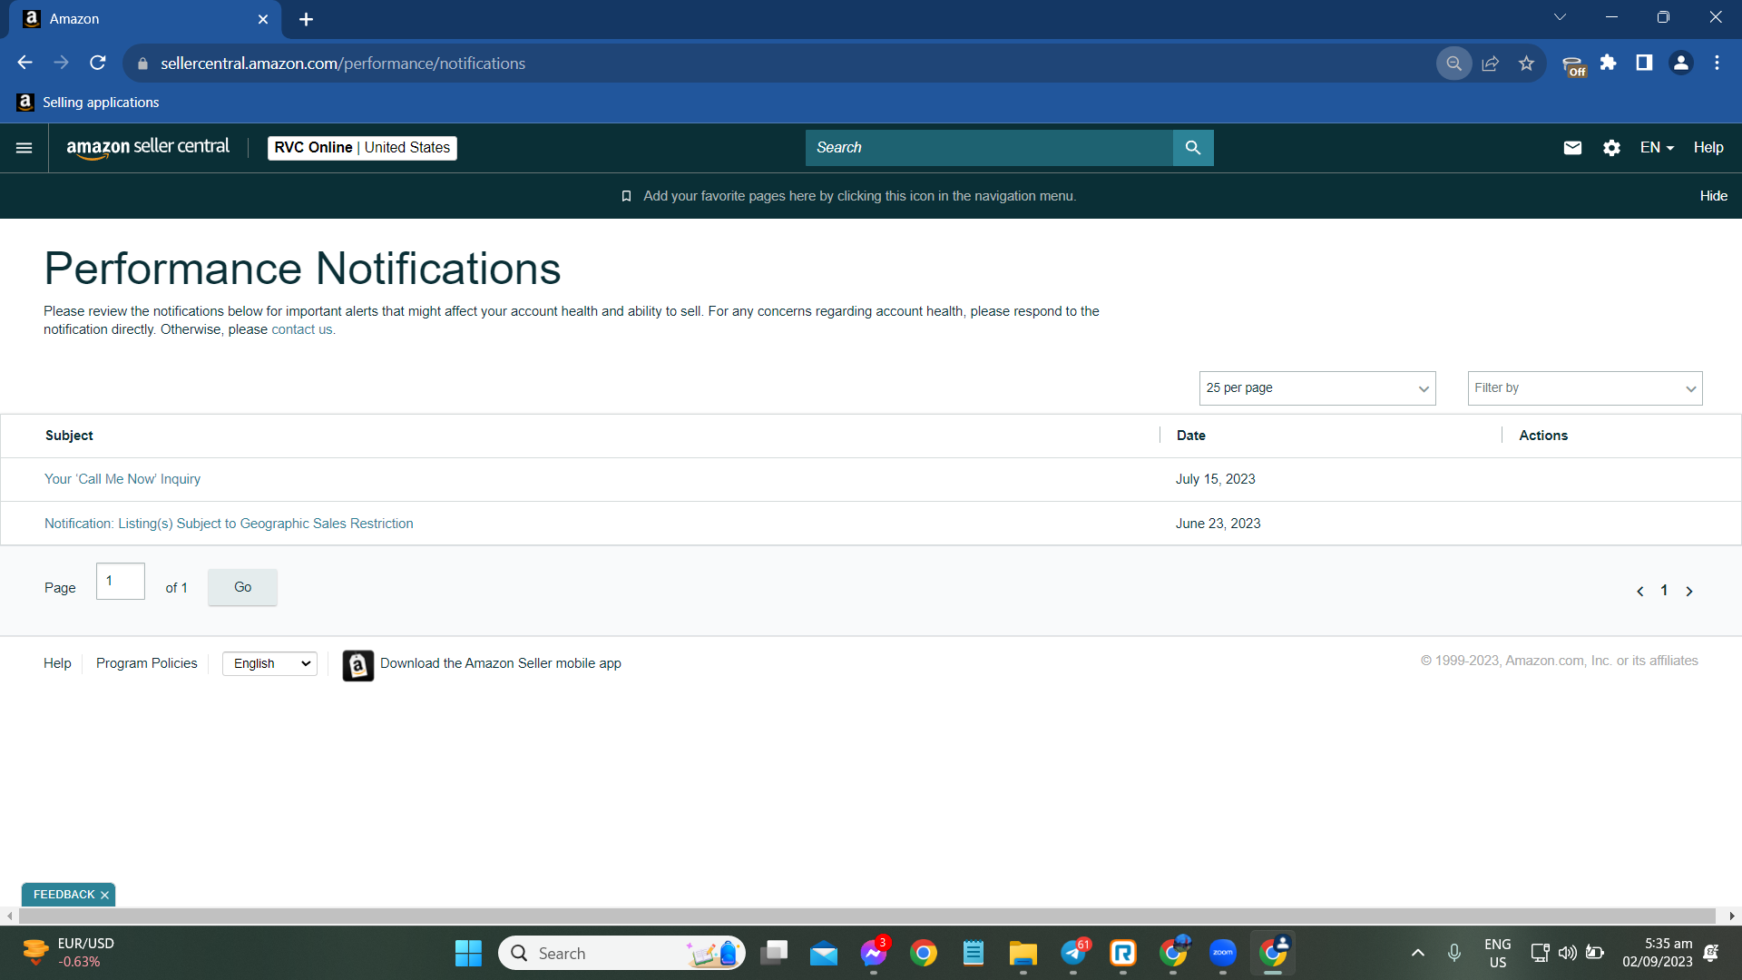Open the Program Policies link
Viewport: 1742px width, 980px height.
[147, 663]
